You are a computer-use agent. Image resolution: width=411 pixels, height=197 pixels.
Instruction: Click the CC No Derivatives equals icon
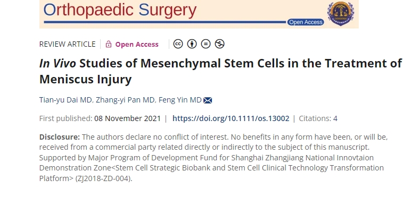pos(205,44)
